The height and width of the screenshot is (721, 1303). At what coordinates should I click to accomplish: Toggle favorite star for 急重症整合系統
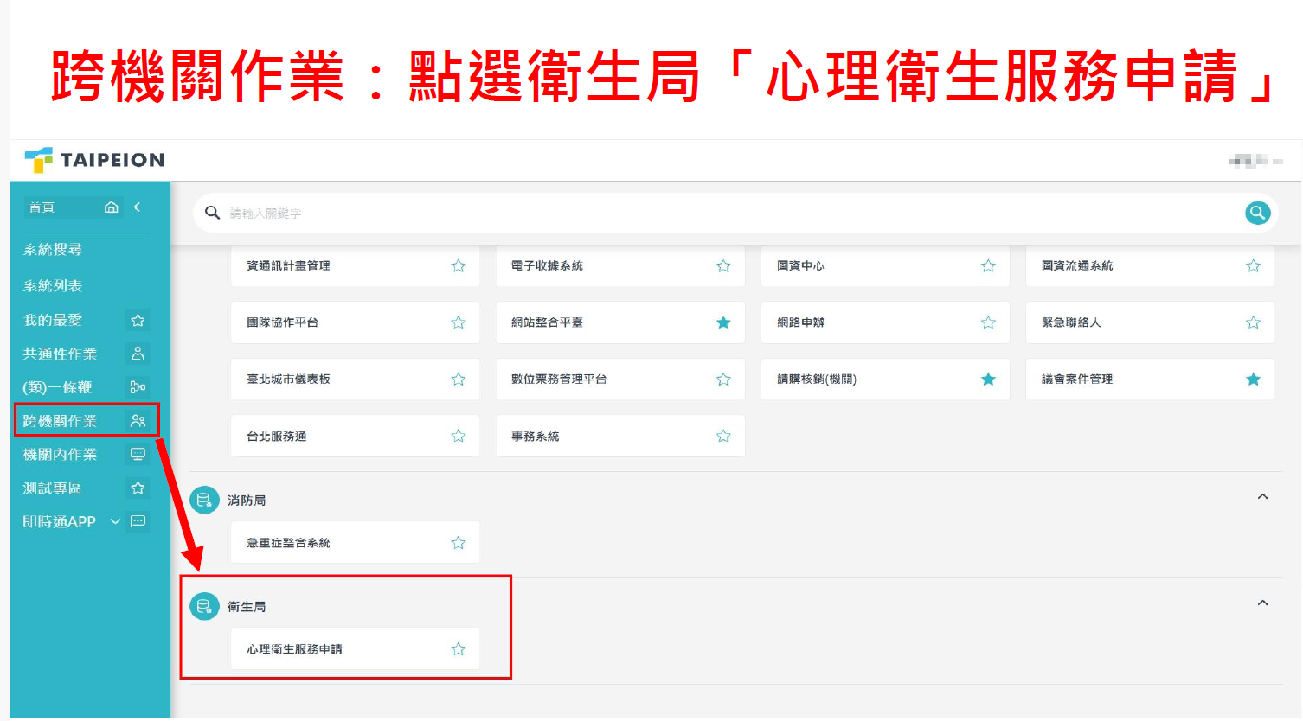[x=459, y=543]
